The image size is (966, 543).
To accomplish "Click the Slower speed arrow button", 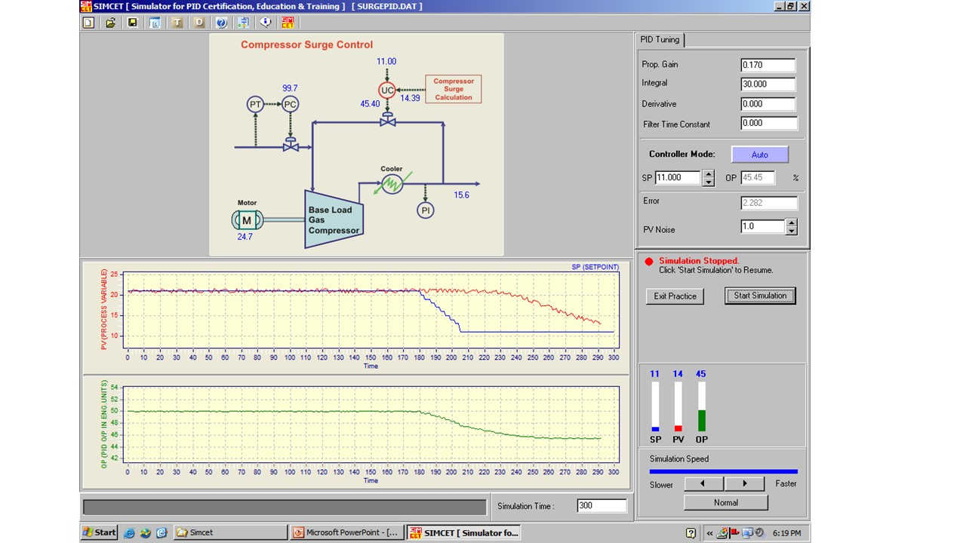I will click(x=703, y=483).
